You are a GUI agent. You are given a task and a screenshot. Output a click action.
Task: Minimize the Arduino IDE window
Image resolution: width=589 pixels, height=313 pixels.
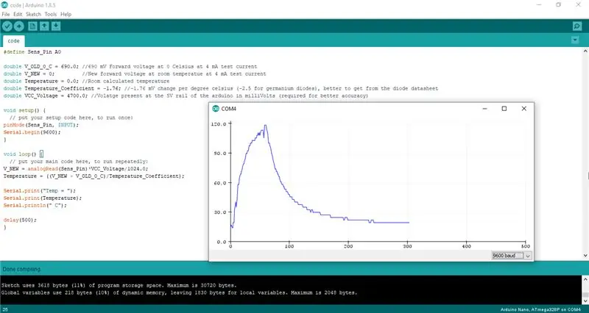pyautogui.click(x=539, y=5)
